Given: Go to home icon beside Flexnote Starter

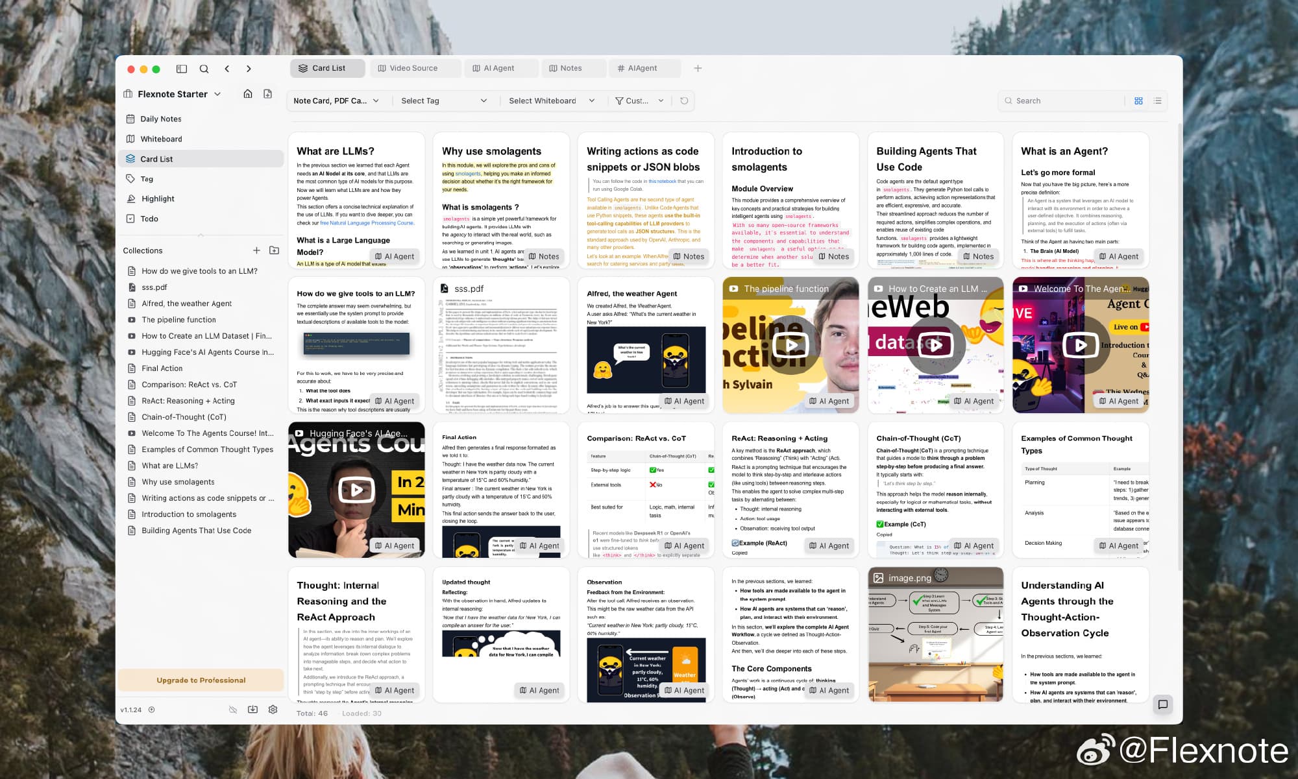Looking at the screenshot, I should click(x=248, y=94).
